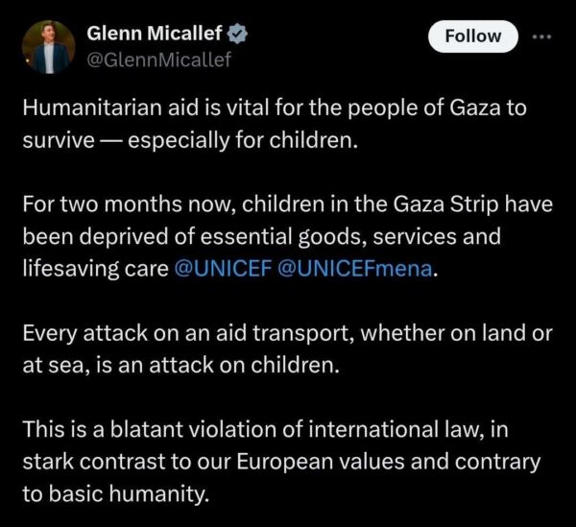Viewport: 576px width, 527px height.
Task: Click the line 'This is a blatant violation'
Action: [x=266, y=429]
